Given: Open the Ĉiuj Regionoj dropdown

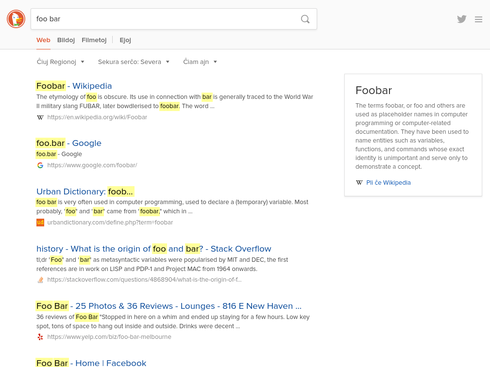Looking at the screenshot, I should pos(60,62).
